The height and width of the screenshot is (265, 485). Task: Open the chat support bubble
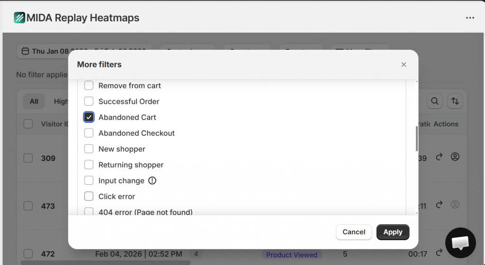pos(460,243)
